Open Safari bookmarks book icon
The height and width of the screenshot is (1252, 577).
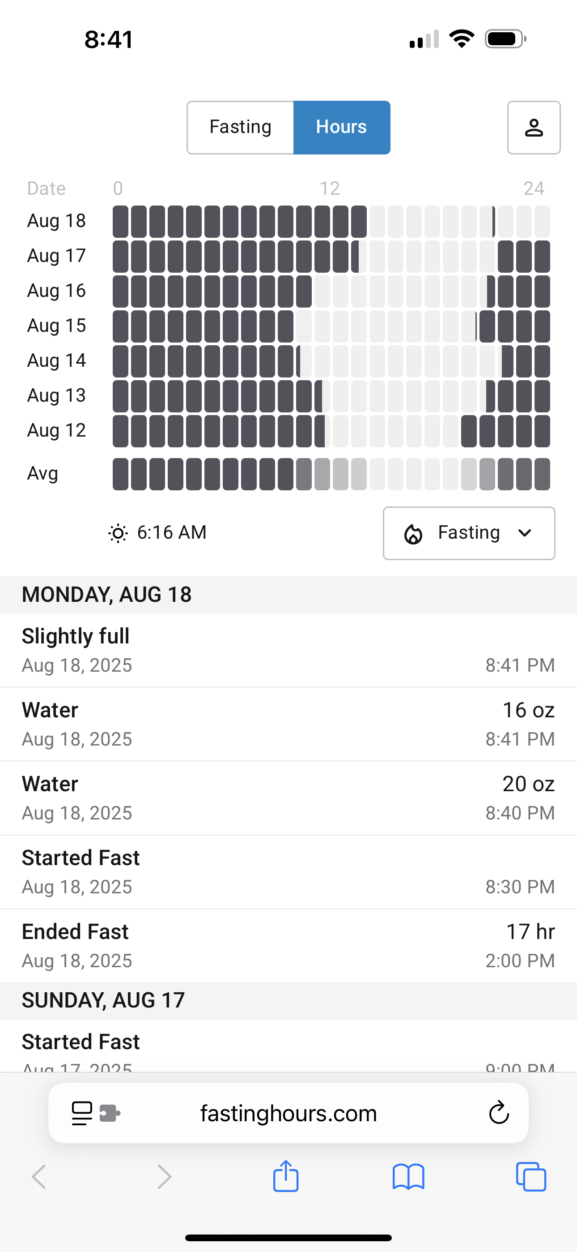click(x=408, y=1177)
